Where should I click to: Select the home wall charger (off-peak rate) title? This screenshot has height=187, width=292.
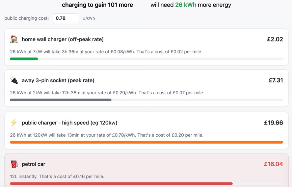[63, 39]
